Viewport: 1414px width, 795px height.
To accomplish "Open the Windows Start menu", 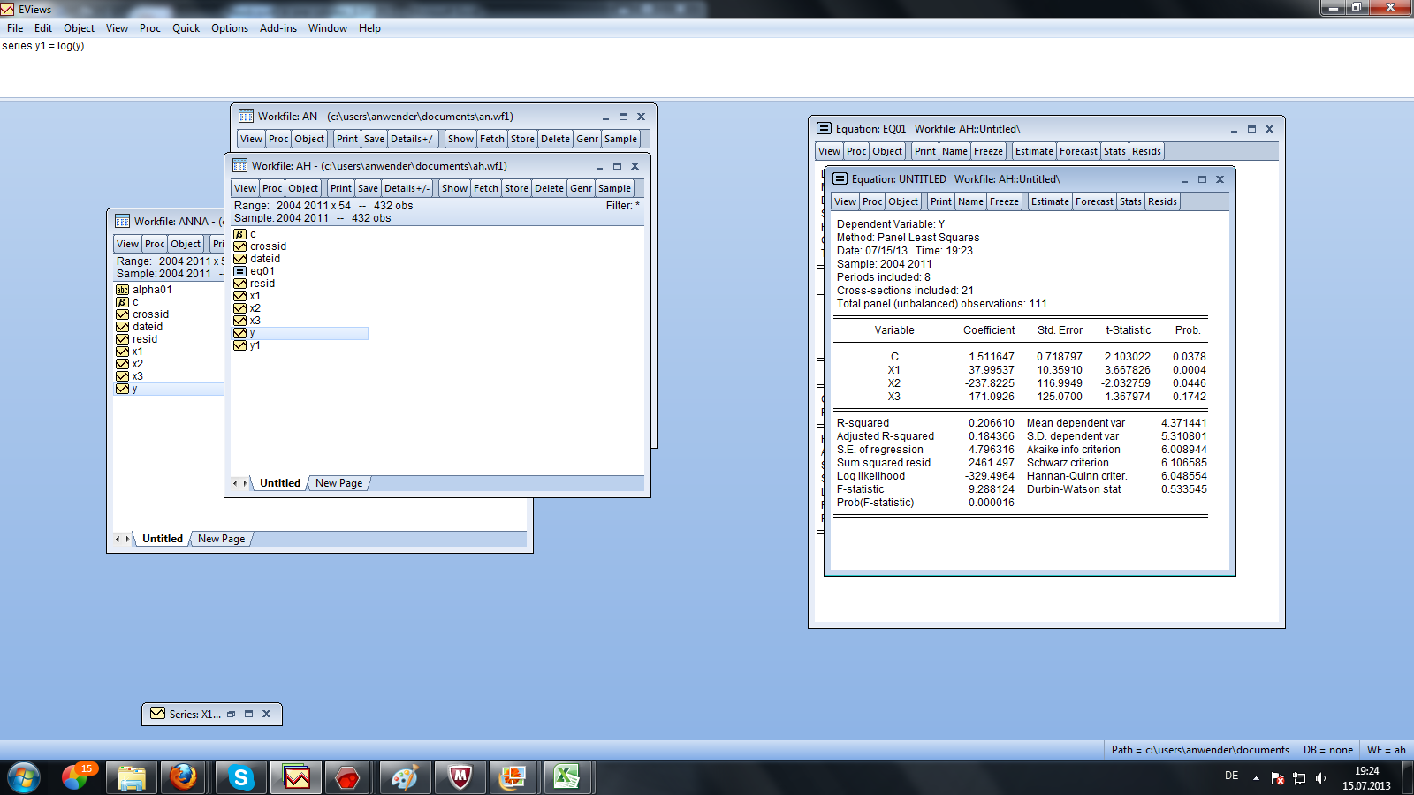I will pos(23,778).
